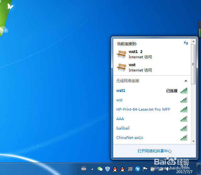Image resolution: width=201 pixels, height=175 pixels.
Task: Click the signal bars icon for wst
Action: point(184,100)
